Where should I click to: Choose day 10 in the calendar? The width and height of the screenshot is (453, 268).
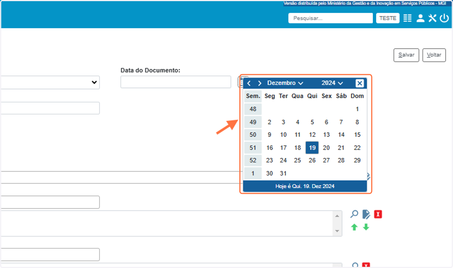click(x=284, y=135)
